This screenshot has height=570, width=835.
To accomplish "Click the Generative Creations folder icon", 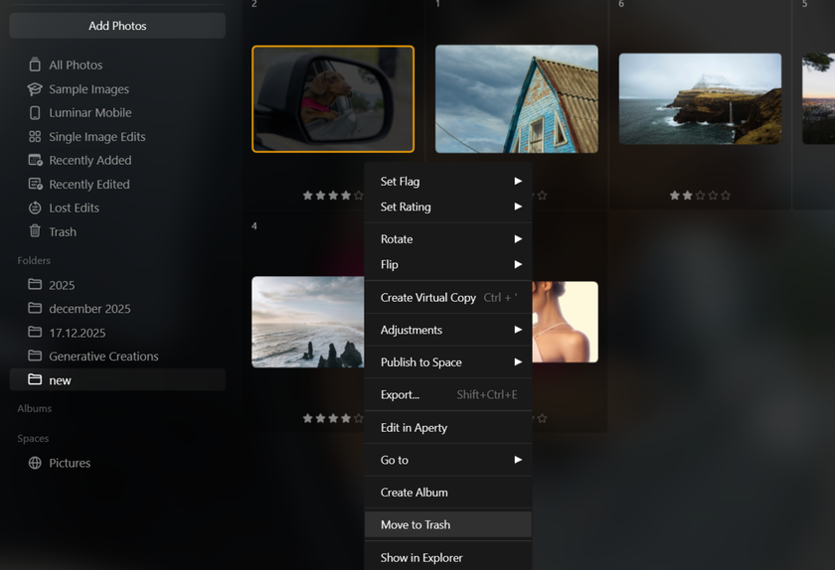I will (x=35, y=356).
